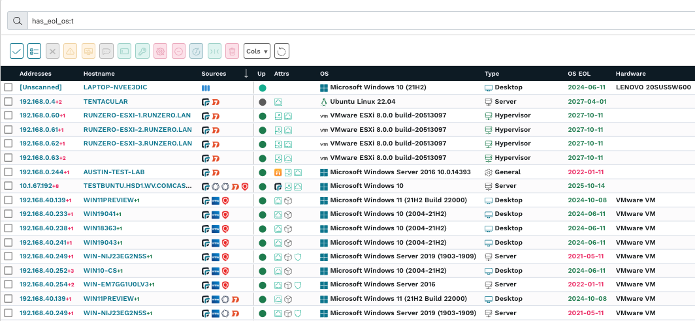The image size is (695, 321).
Task: Click the checklist selection toolbar icon
Action: (35, 51)
